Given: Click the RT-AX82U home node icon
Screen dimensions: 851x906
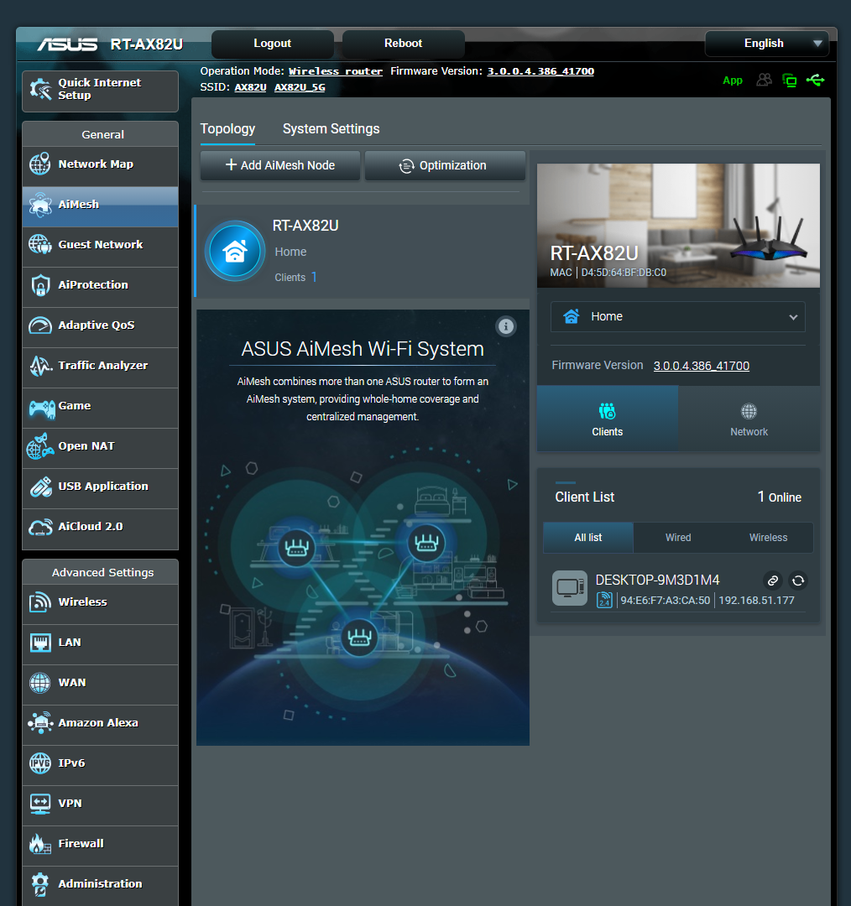Looking at the screenshot, I should [235, 251].
